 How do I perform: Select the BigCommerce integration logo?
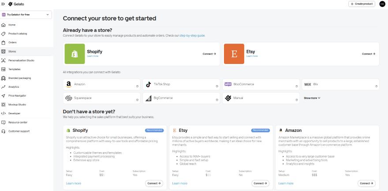[x=149, y=98]
